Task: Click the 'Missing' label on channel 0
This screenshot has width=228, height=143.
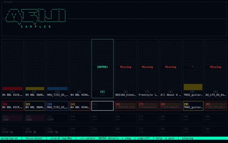Action: pos(216,67)
